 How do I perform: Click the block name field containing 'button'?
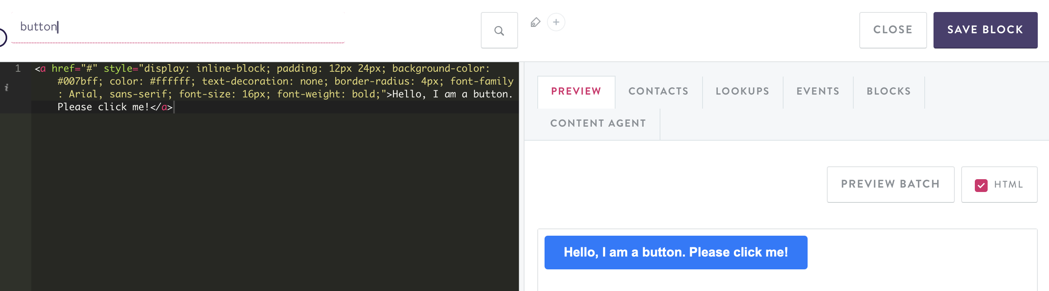tap(178, 27)
